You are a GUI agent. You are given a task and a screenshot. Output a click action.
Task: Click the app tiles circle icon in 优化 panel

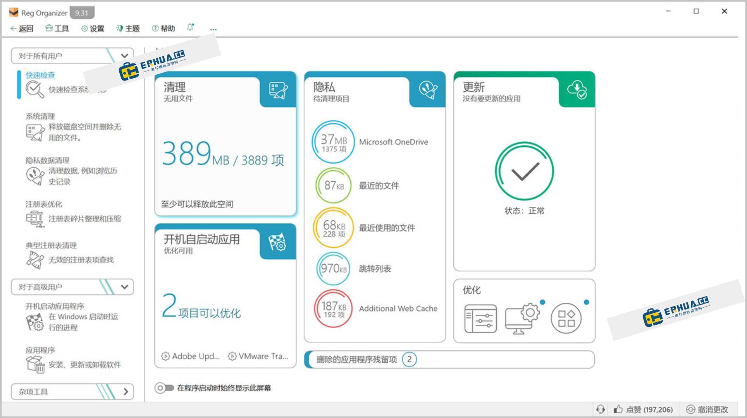point(566,318)
